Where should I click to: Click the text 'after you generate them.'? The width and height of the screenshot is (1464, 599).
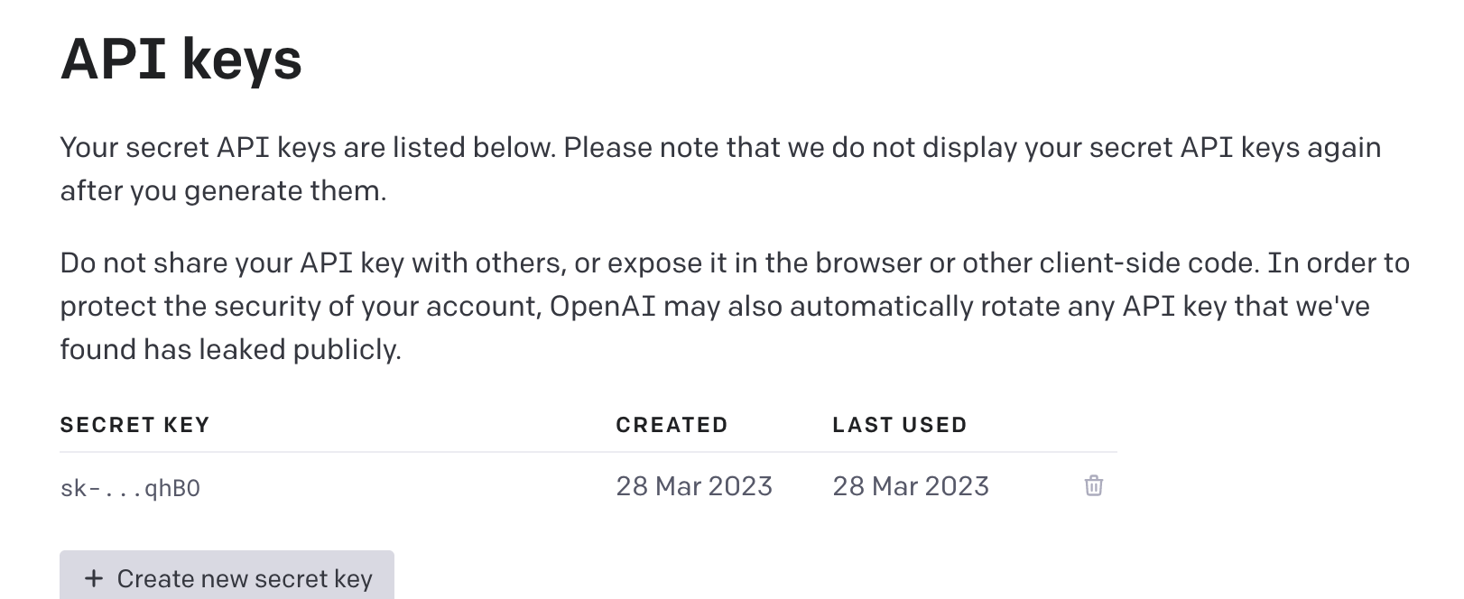tap(223, 191)
